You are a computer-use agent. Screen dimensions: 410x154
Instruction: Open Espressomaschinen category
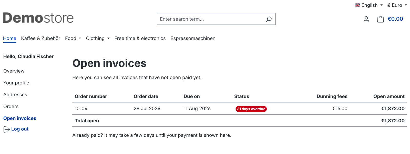tap(193, 38)
